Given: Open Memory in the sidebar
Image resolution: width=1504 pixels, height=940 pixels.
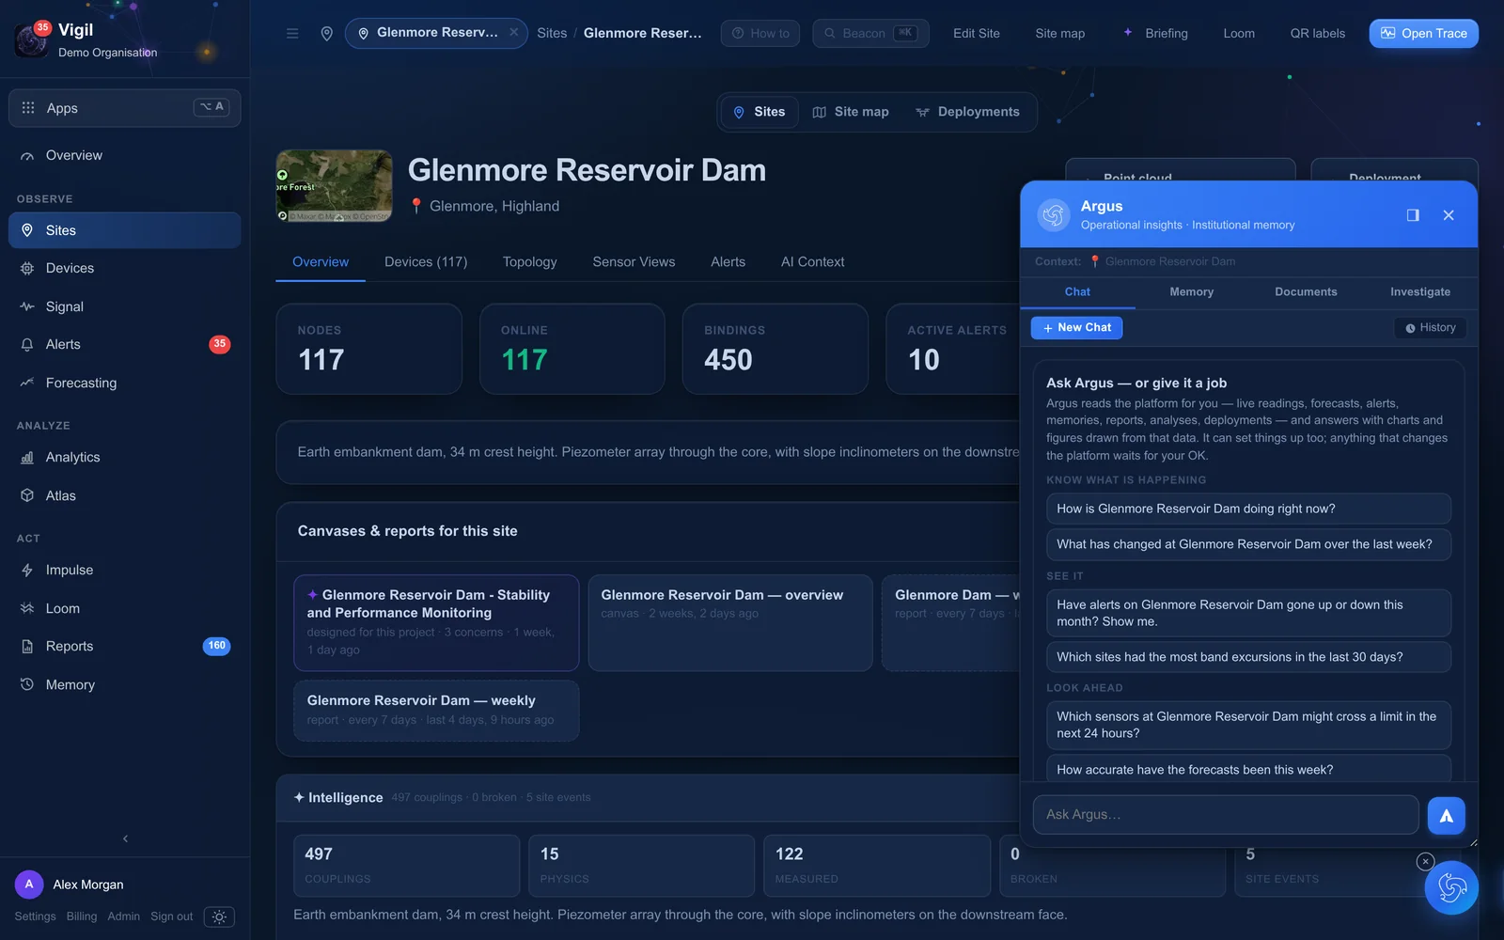Looking at the screenshot, I should point(125,684).
